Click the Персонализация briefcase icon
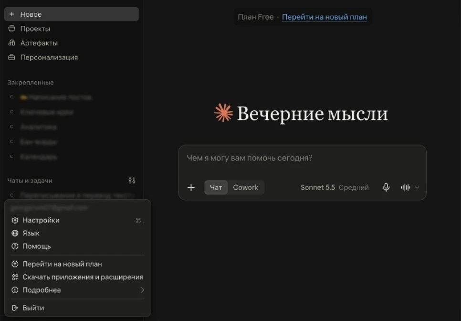The width and height of the screenshot is (461, 321). tap(12, 57)
